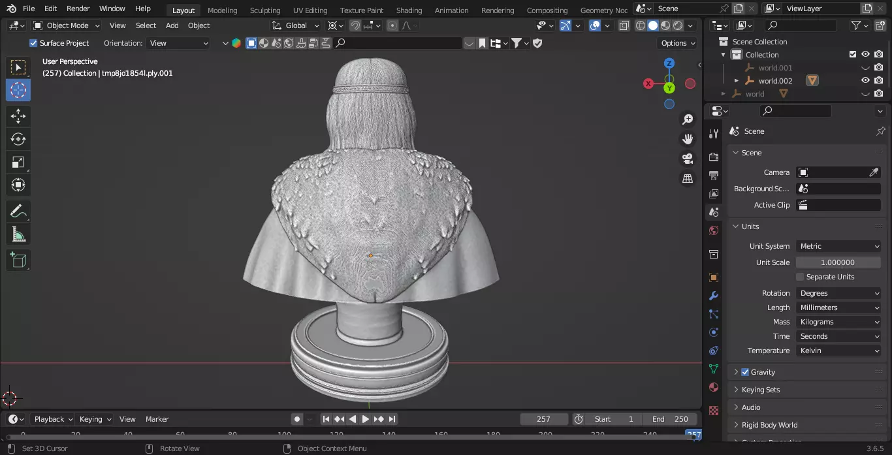
Task: Select the Annotate pencil tool
Action: tap(18, 211)
